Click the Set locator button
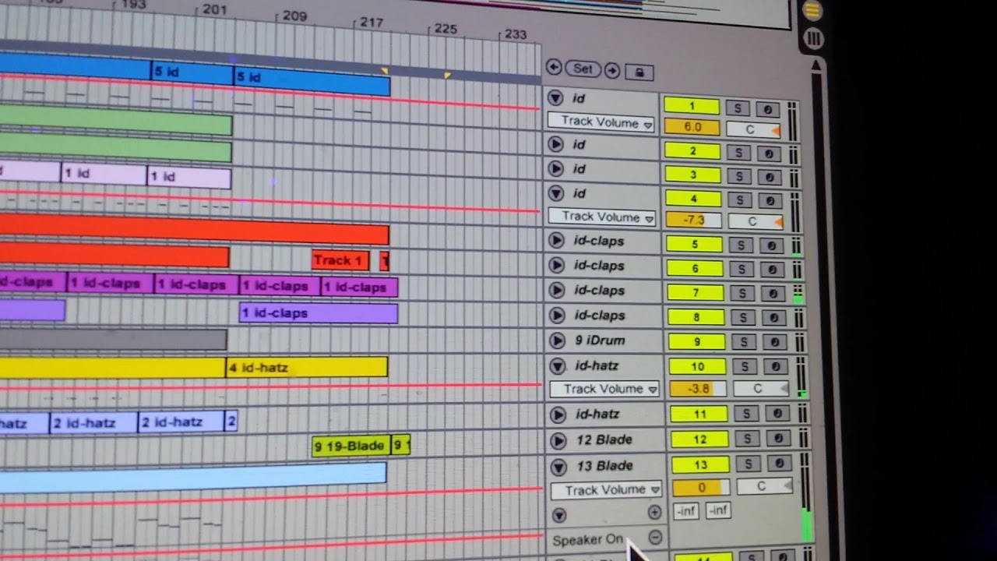This screenshot has height=561, width=997. (x=583, y=69)
